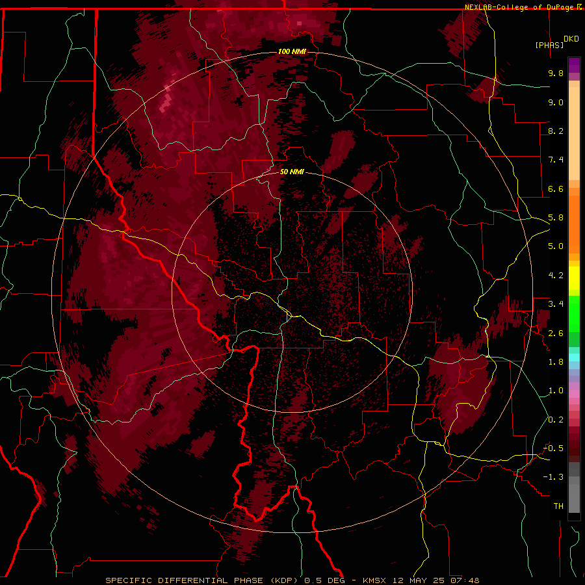Click the gray band beside TH

tap(574, 500)
